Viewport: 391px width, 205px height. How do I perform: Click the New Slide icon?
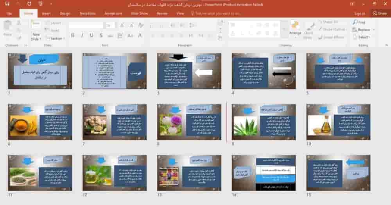(36, 25)
